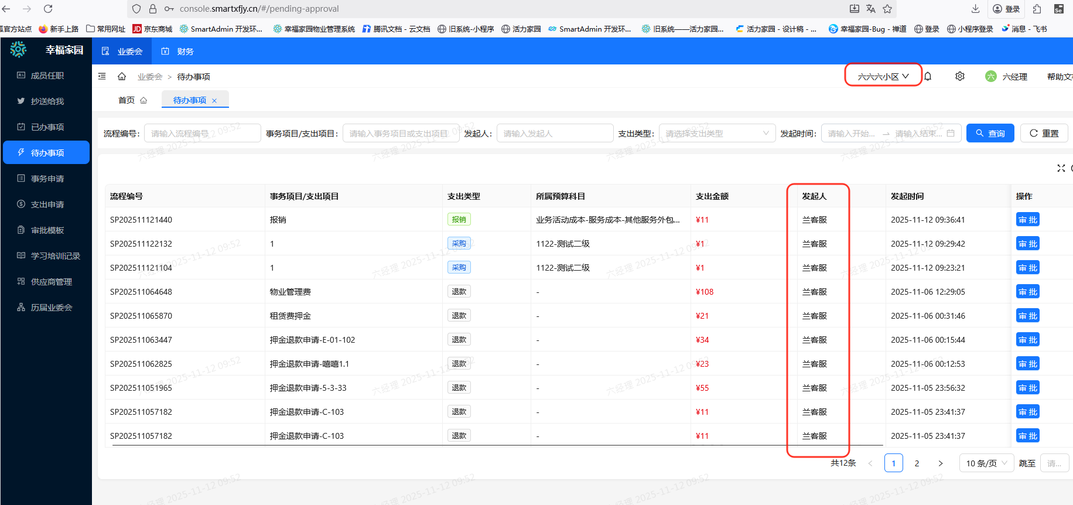
Task: Click the 发起时间 start date input
Action: click(852, 134)
